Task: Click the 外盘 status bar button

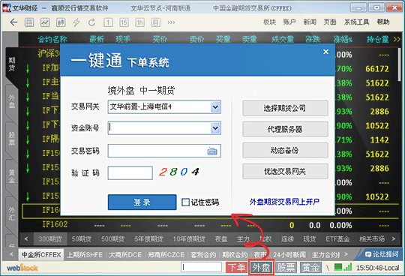Action: [x=261, y=268]
